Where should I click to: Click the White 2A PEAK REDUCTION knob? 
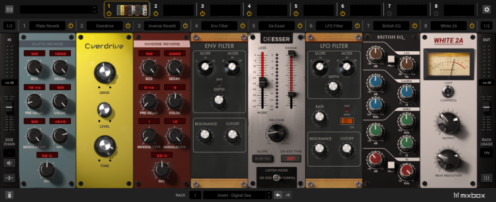448,159
